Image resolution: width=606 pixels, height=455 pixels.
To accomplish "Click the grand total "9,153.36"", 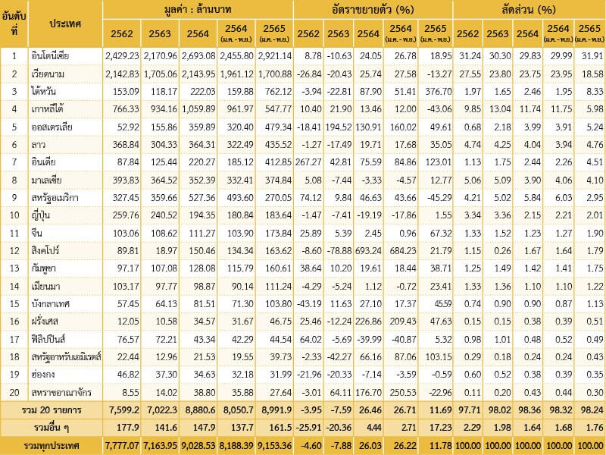I will pyautogui.click(x=275, y=446).
